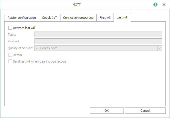The width and height of the screenshot is (170, 118).
Task: Tick the Retain checkbox
Action: (x=10, y=55)
